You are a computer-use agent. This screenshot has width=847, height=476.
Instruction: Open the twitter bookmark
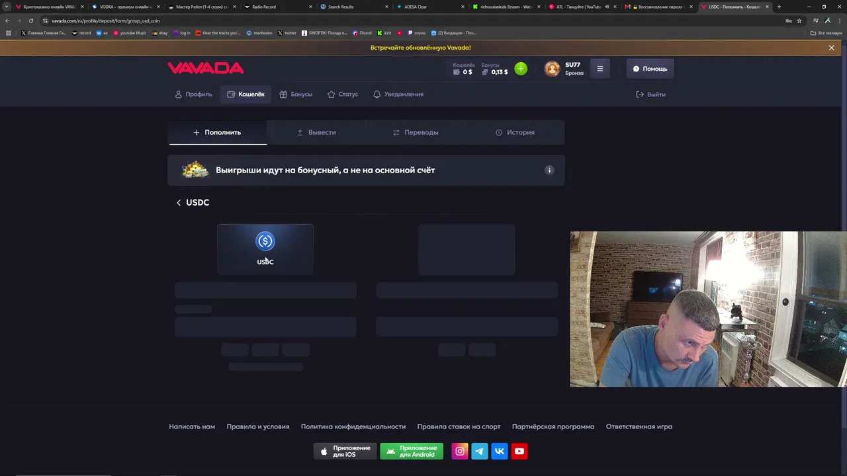[x=287, y=33]
